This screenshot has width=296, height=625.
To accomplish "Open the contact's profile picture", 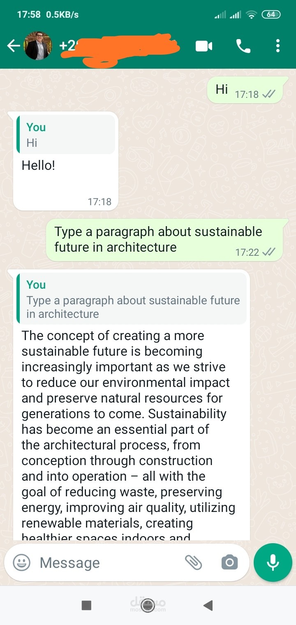I will pos(38,46).
